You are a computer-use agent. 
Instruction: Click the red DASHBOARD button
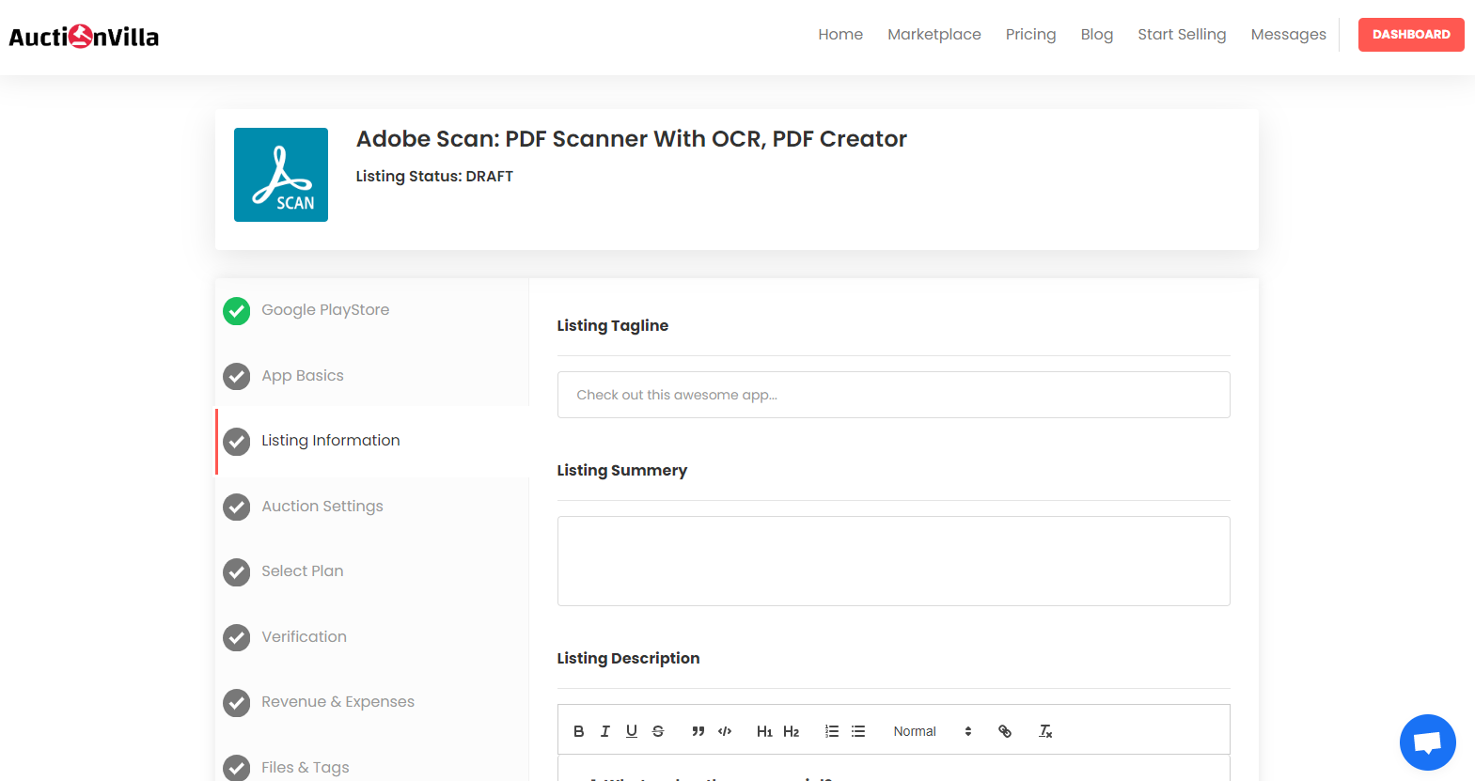(x=1411, y=35)
